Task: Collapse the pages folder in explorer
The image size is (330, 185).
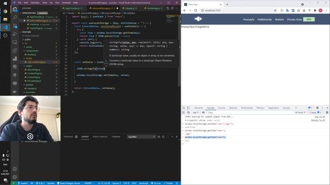Action: pos(29,66)
